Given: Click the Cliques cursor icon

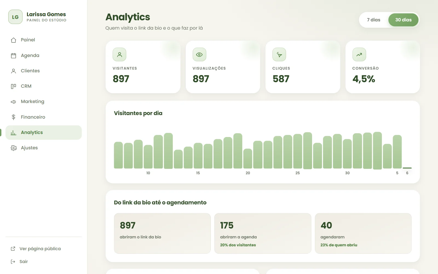Looking at the screenshot, I should coord(279,55).
